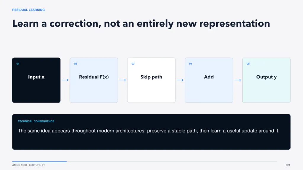Click the slide number 021
The width and height of the screenshot is (303, 170).
(288, 165)
